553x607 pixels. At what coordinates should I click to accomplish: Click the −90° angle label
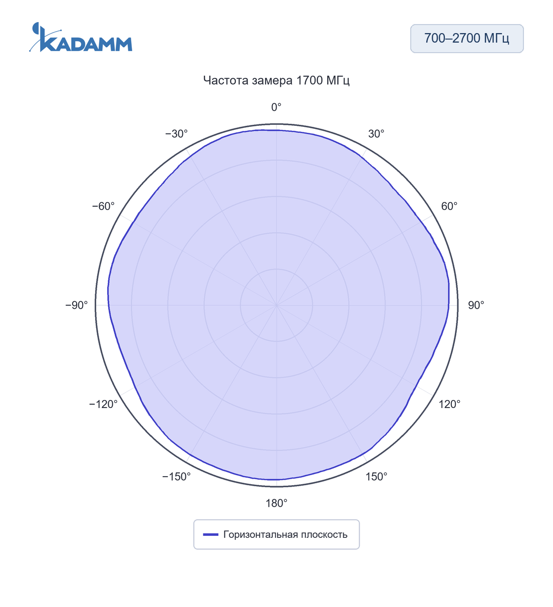pyautogui.click(x=77, y=305)
